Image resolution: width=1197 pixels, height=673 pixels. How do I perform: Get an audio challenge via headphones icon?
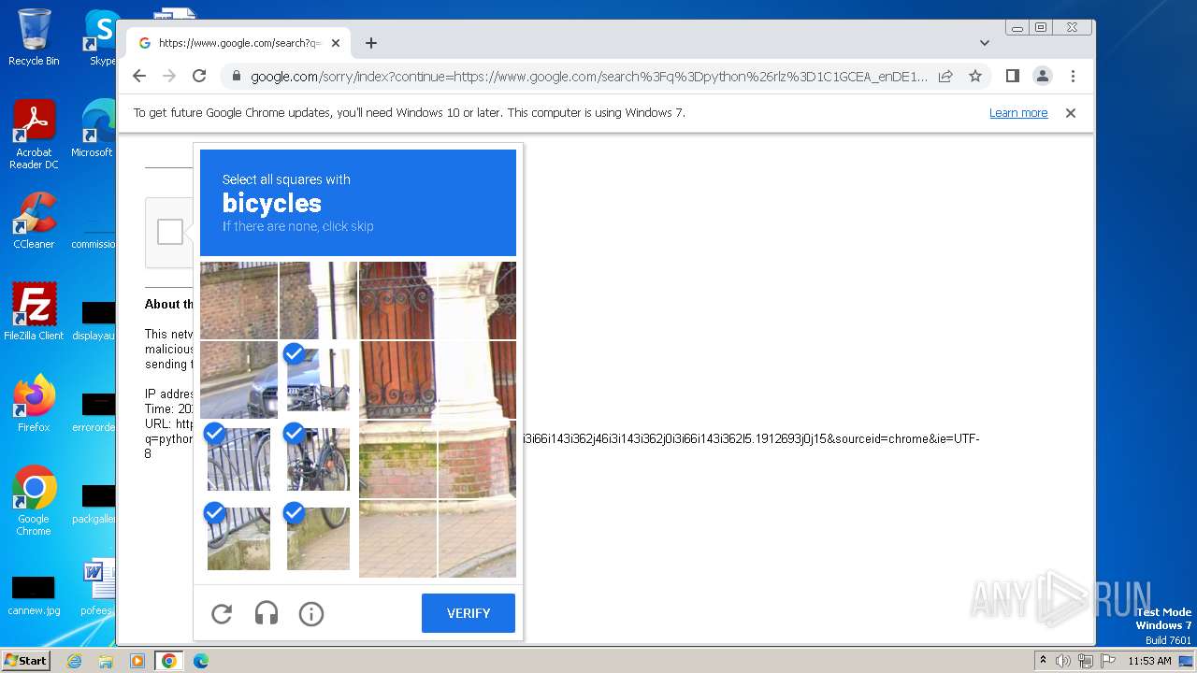coord(267,613)
